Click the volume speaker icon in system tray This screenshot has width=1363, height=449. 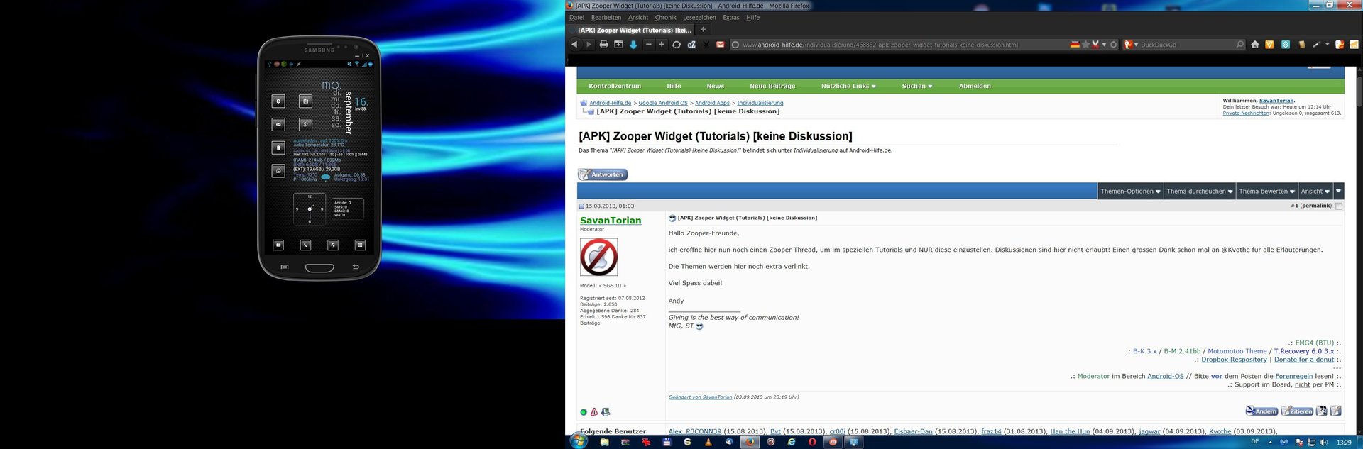[1323, 443]
